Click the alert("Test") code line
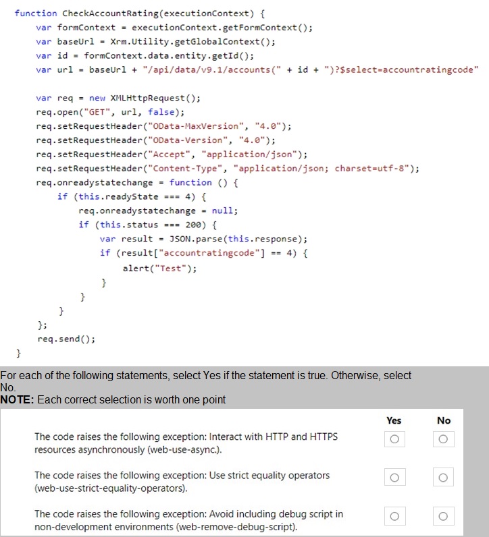489x537 pixels. pos(159,268)
